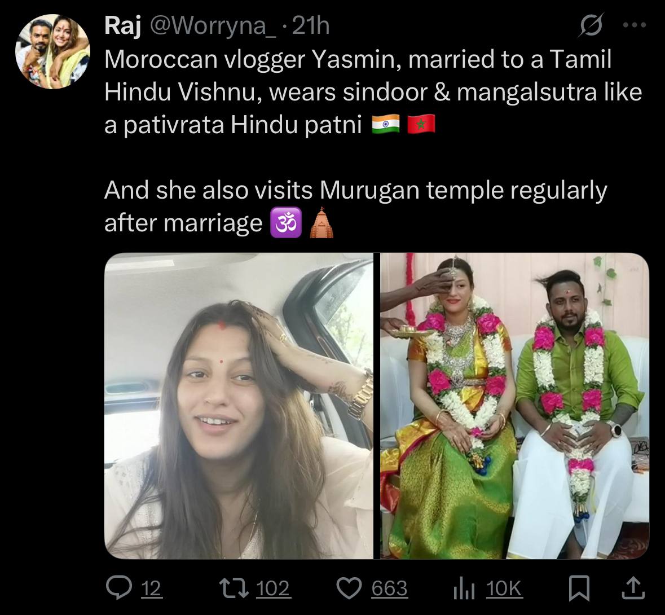
Task: Open the three-dot more options menu
Action: (635, 25)
